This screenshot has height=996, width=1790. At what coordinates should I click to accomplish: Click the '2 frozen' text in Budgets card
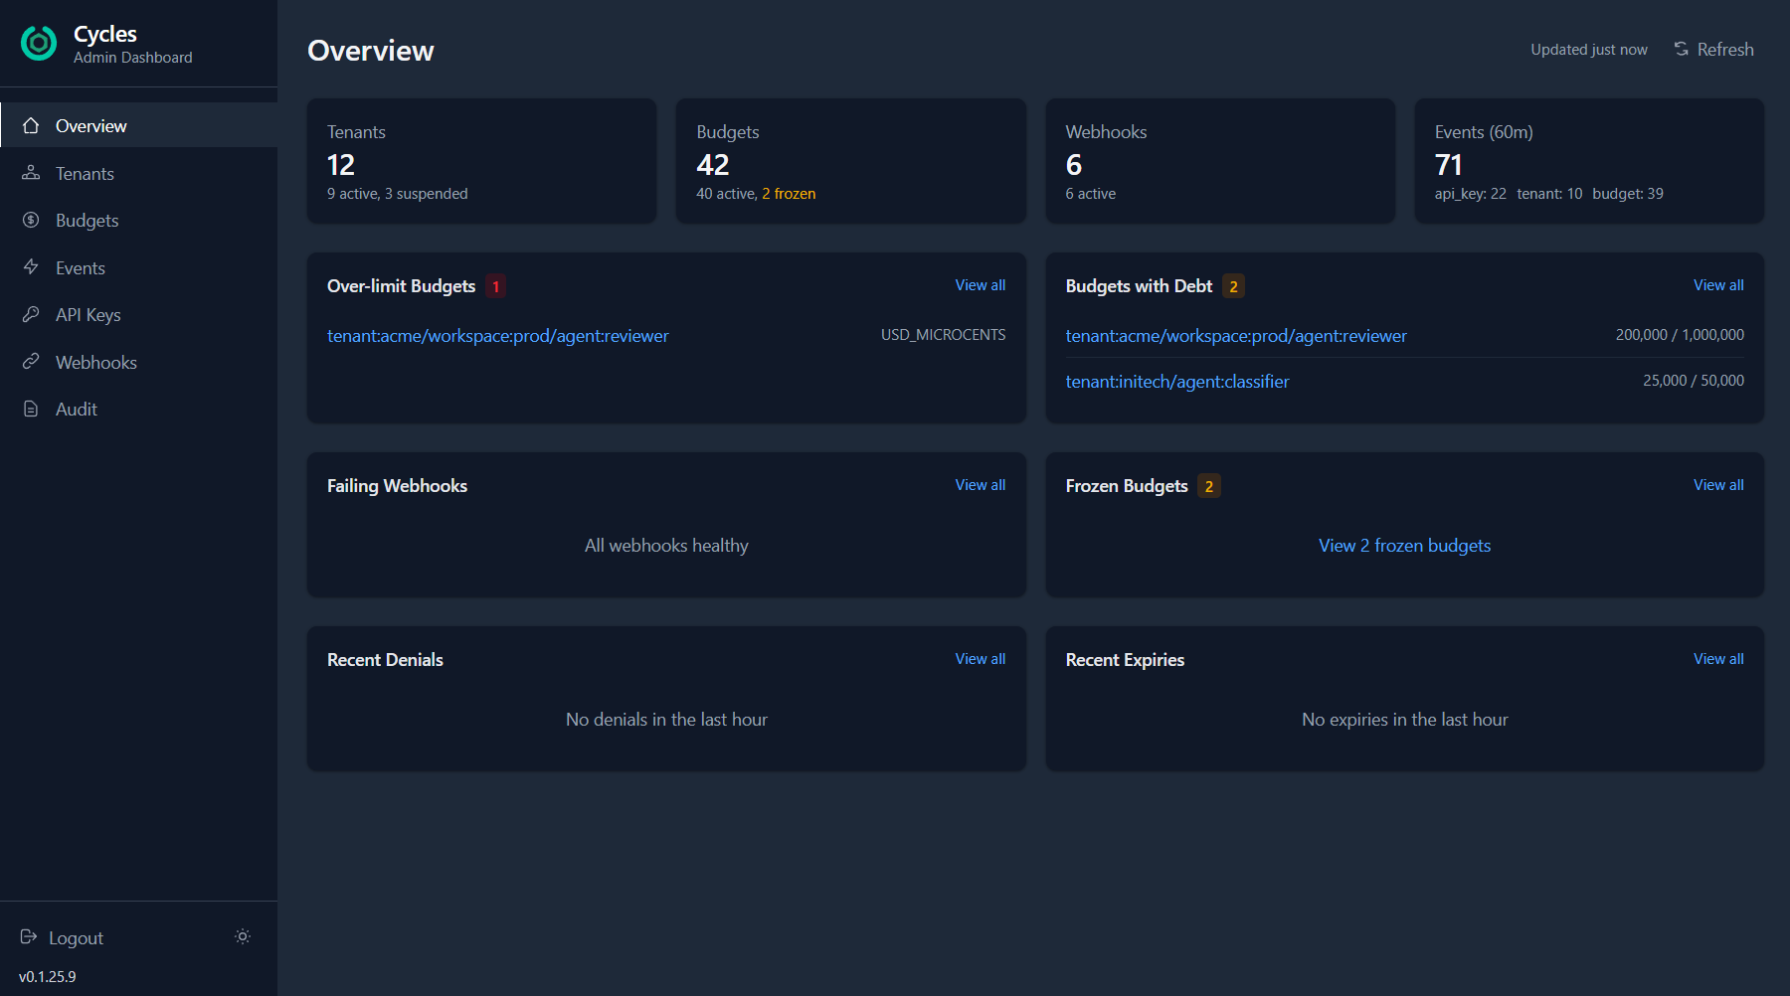(x=790, y=194)
